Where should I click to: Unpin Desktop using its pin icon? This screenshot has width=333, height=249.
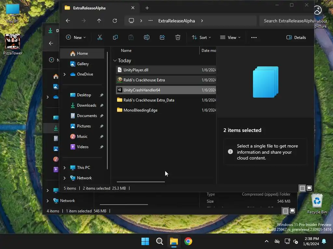[101, 95]
